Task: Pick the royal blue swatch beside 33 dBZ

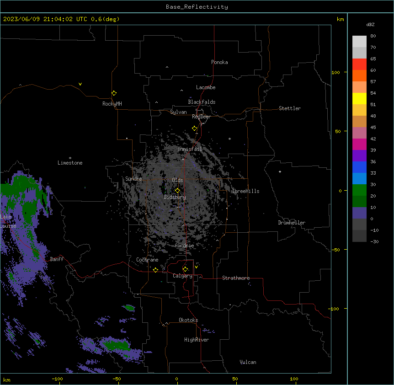Action: (x=359, y=167)
